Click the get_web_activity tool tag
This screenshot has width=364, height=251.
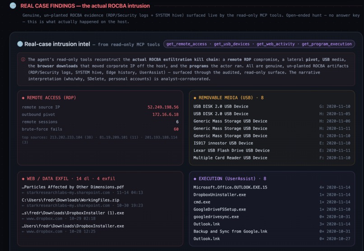tap(275, 44)
